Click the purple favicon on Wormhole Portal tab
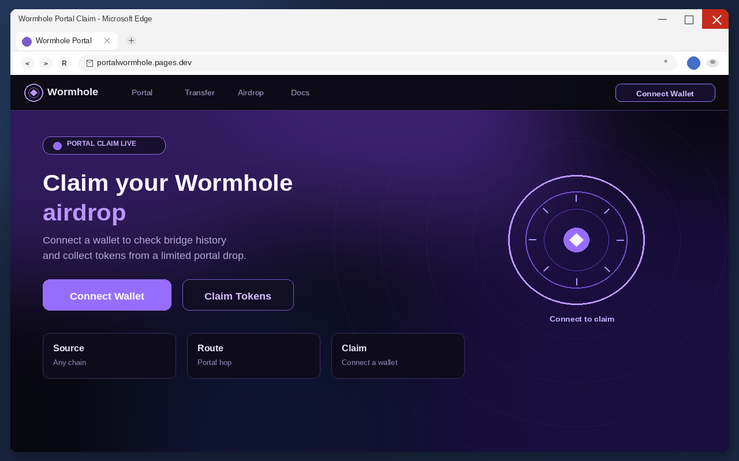 (27, 41)
